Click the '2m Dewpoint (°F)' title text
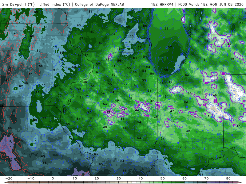This screenshot has height=184, width=246. click(x=18, y=4)
